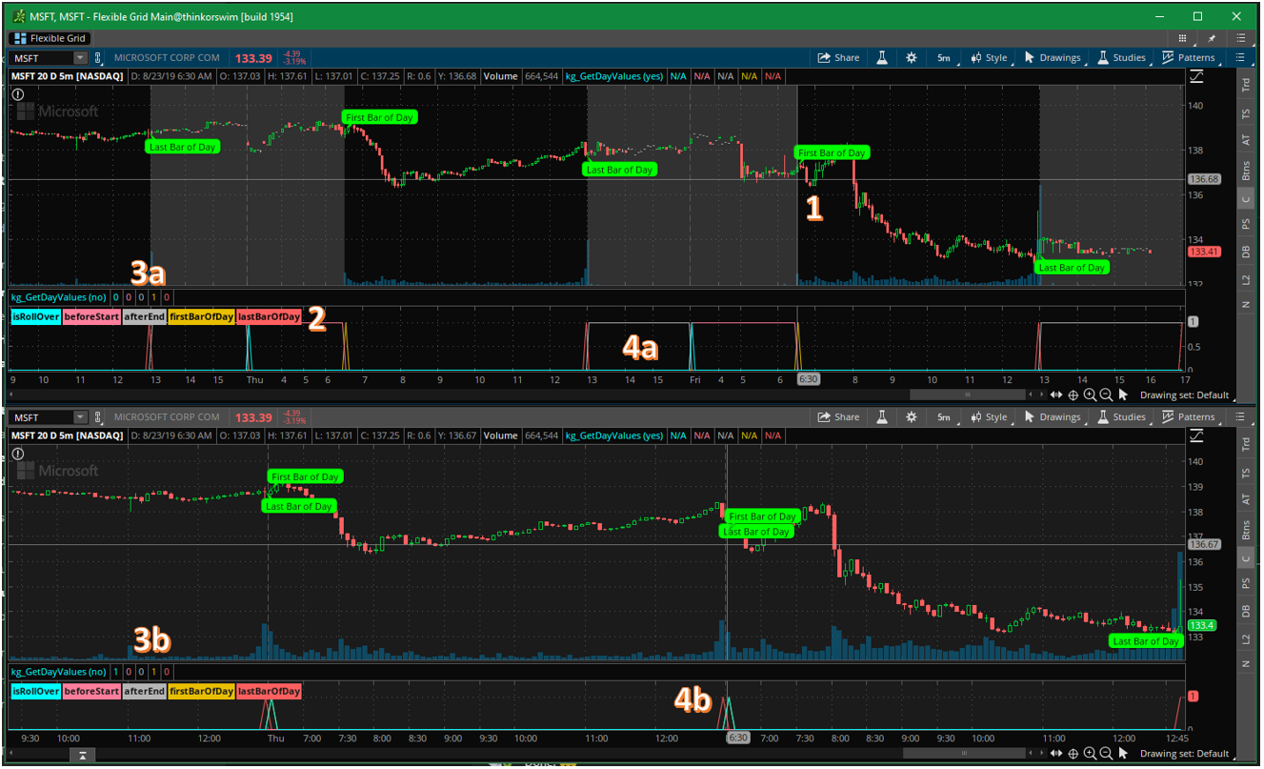Open chart settings gear in the upper chart
This screenshot has height=769, width=1264.
click(912, 58)
